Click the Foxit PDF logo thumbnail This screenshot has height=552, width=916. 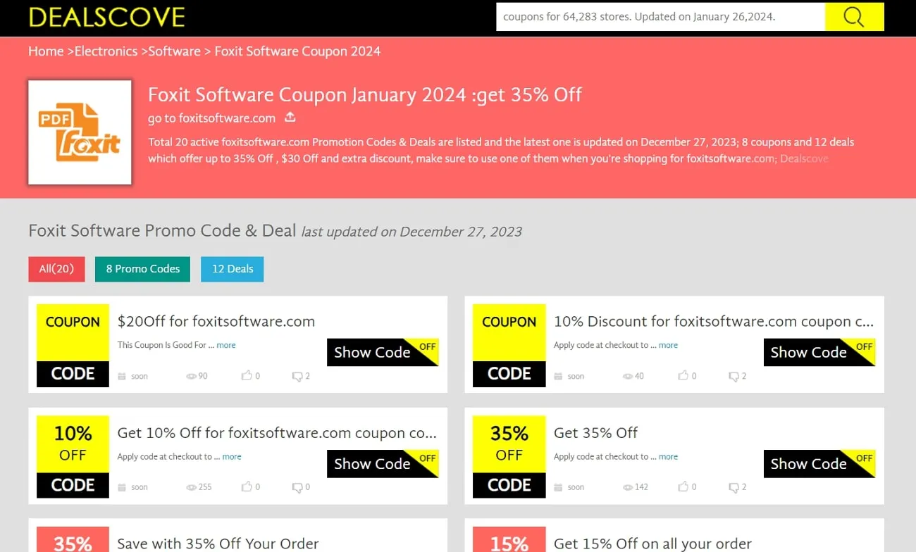pyautogui.click(x=80, y=132)
